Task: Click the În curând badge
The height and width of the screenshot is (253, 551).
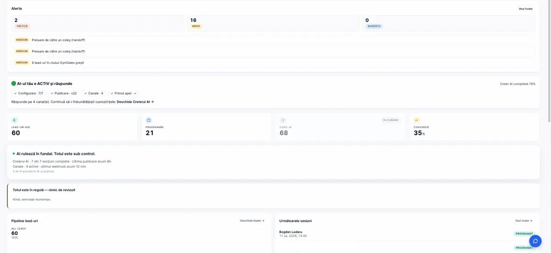Action: (391, 120)
